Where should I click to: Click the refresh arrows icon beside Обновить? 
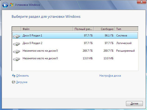click(14, 76)
